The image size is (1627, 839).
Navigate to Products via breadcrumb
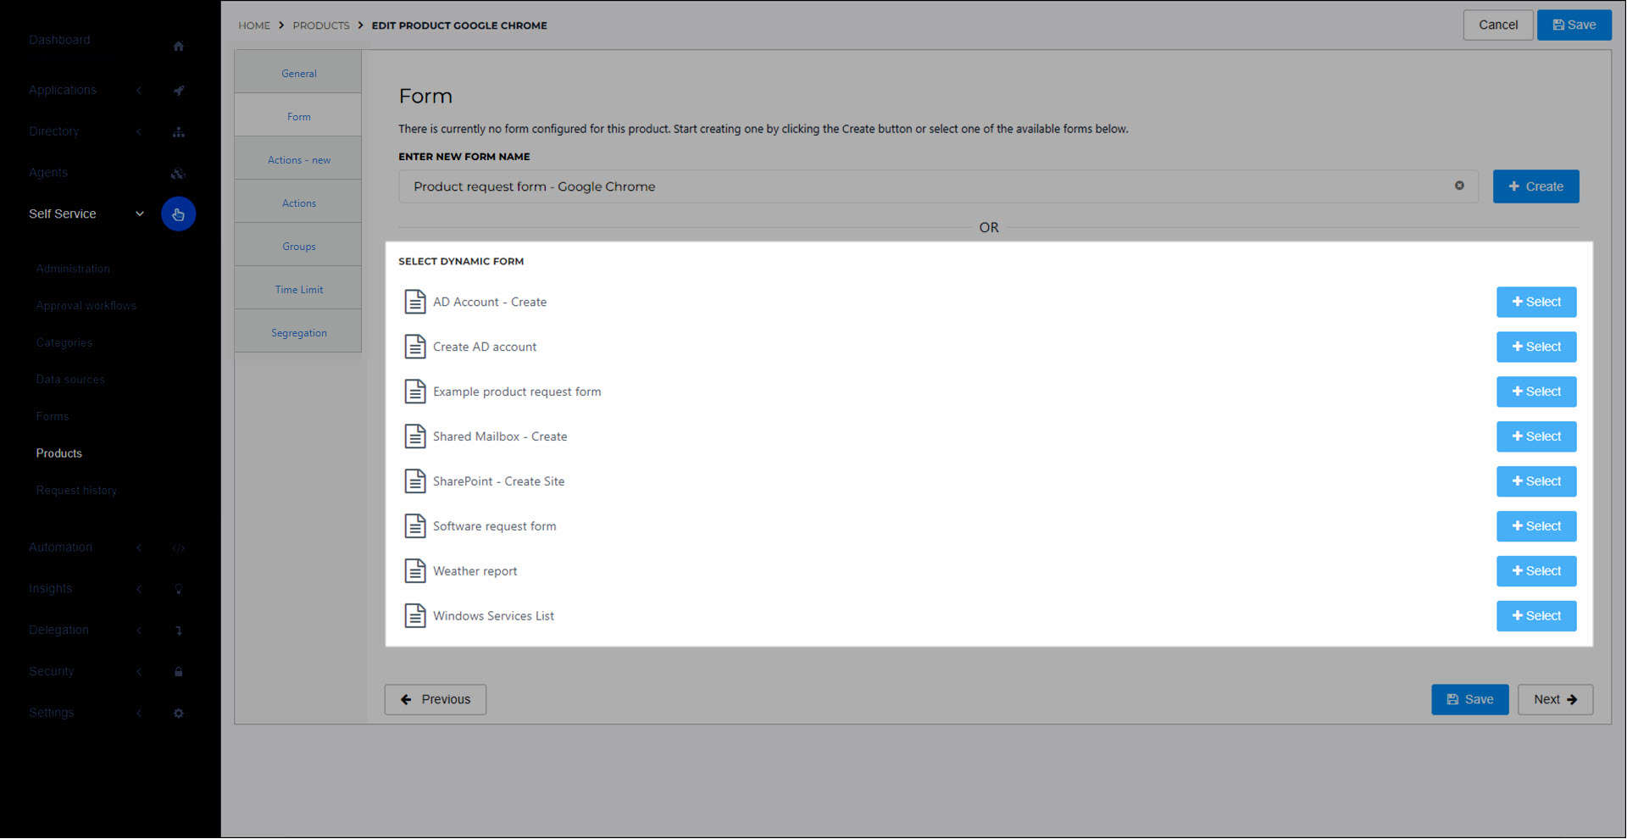(321, 25)
